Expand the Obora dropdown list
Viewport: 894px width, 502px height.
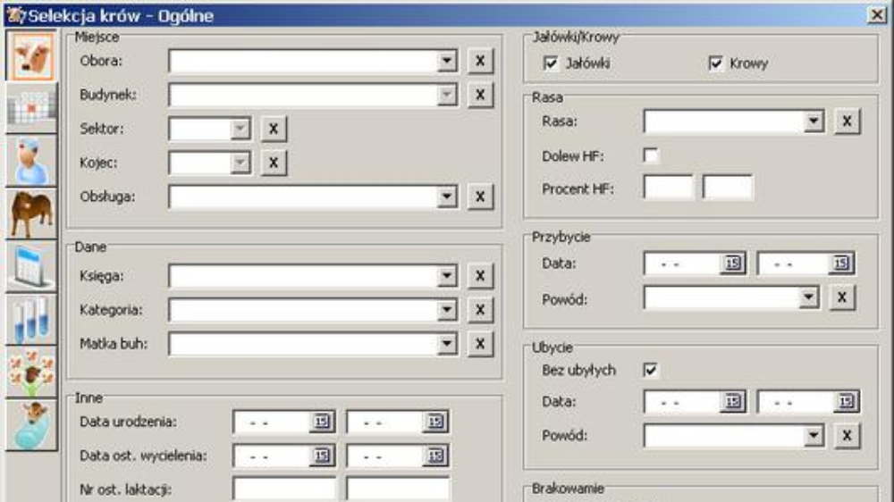[x=448, y=61]
